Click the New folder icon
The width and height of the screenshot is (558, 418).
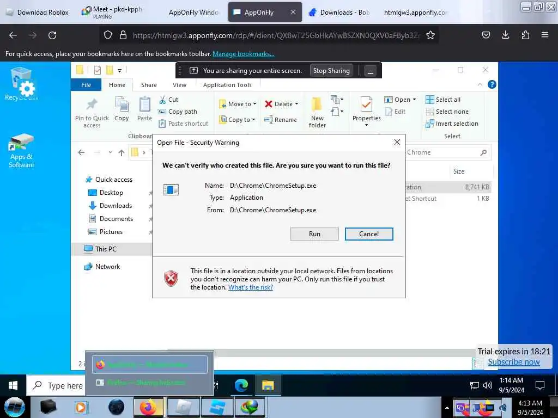(317, 104)
